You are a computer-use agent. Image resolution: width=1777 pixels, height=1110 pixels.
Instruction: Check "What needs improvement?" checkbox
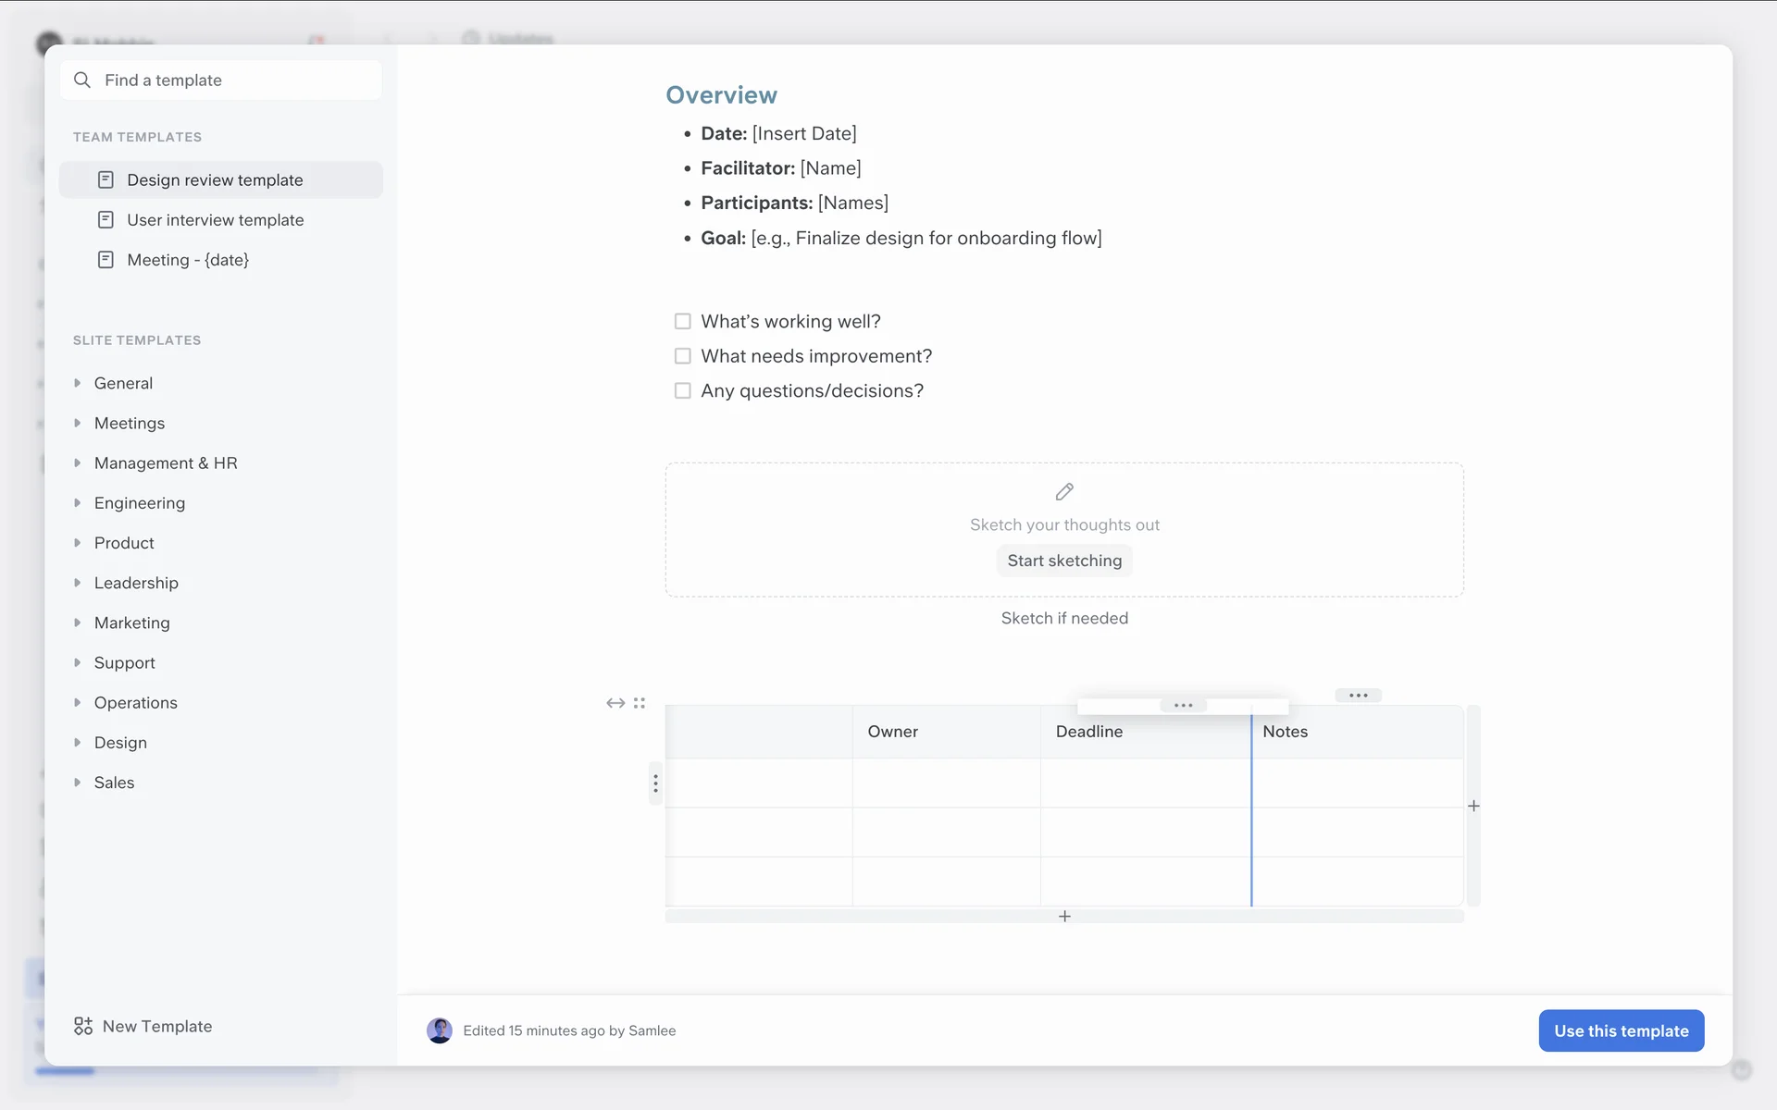(683, 356)
